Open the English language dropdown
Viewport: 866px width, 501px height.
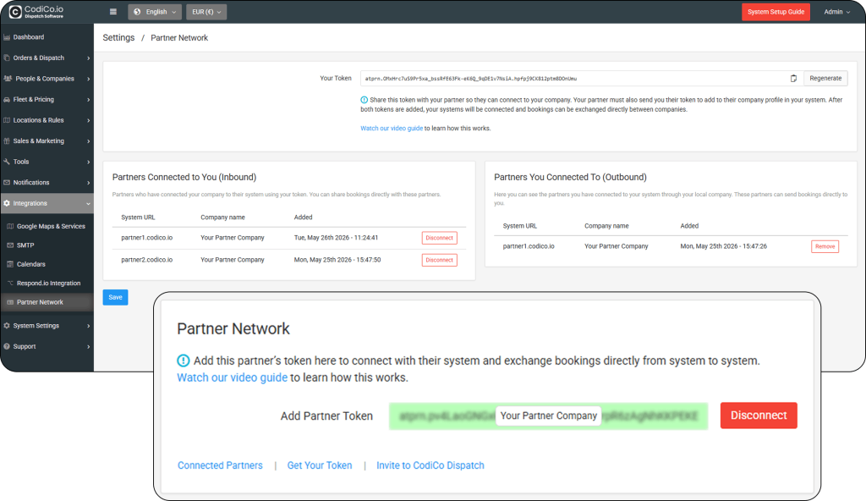click(155, 12)
